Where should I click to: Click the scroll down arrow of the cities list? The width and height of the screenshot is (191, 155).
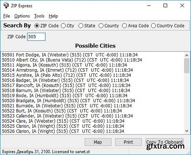click(187, 131)
